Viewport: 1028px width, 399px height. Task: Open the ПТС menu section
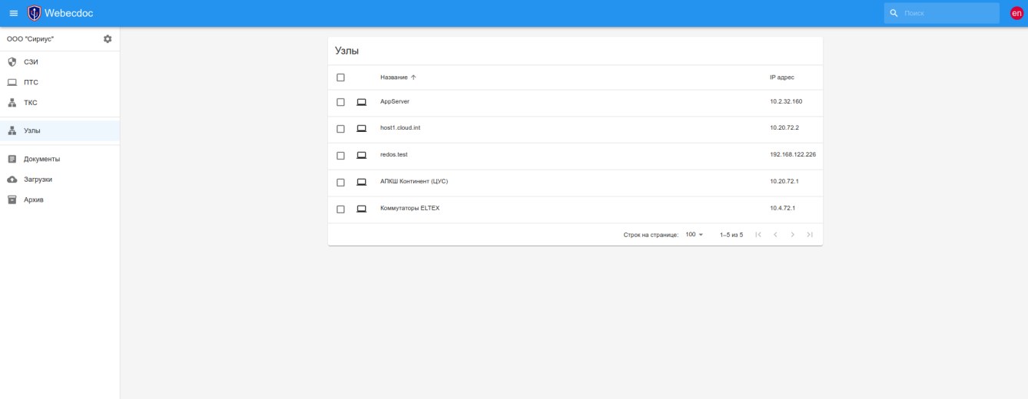pos(60,82)
